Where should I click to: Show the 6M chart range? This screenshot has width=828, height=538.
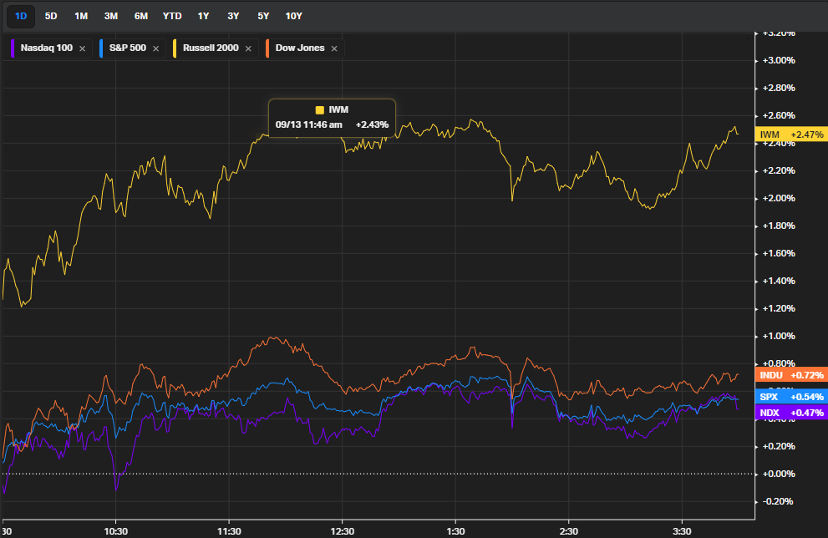pyautogui.click(x=141, y=16)
